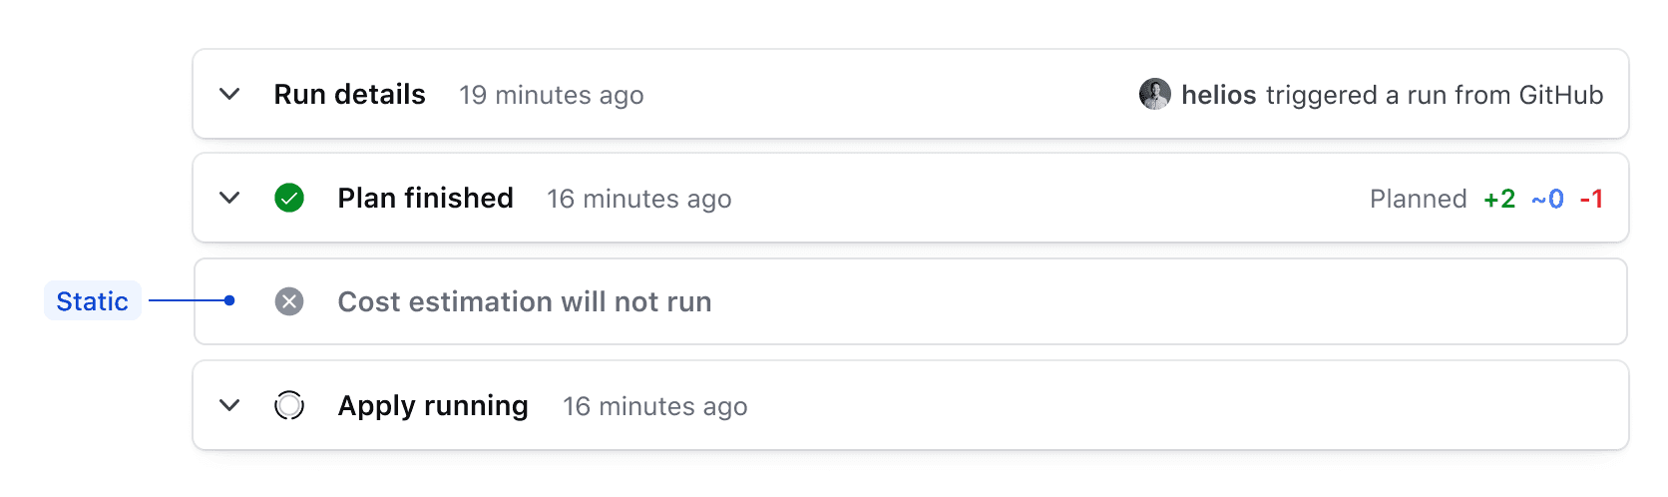Click the triggered a run from GitHub text

click(1435, 95)
